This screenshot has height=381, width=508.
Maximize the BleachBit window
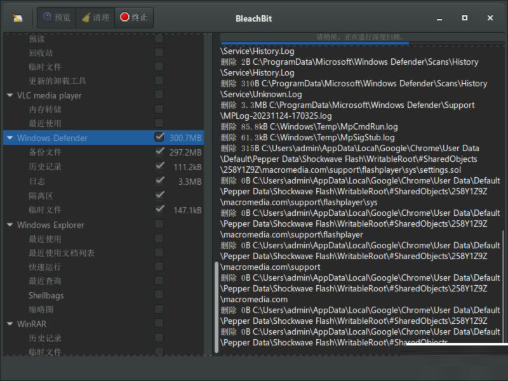(x=465, y=18)
